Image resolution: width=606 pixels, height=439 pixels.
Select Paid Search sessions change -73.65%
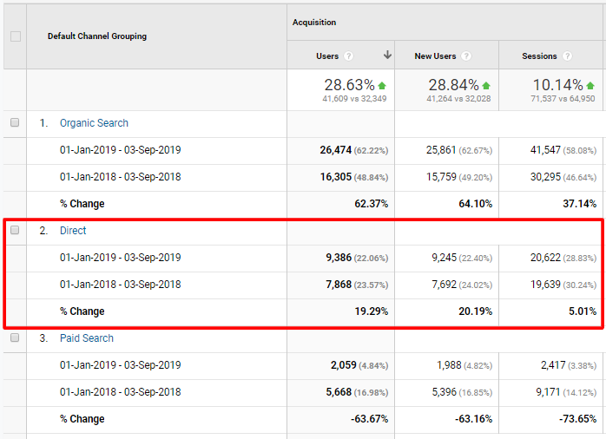click(577, 419)
